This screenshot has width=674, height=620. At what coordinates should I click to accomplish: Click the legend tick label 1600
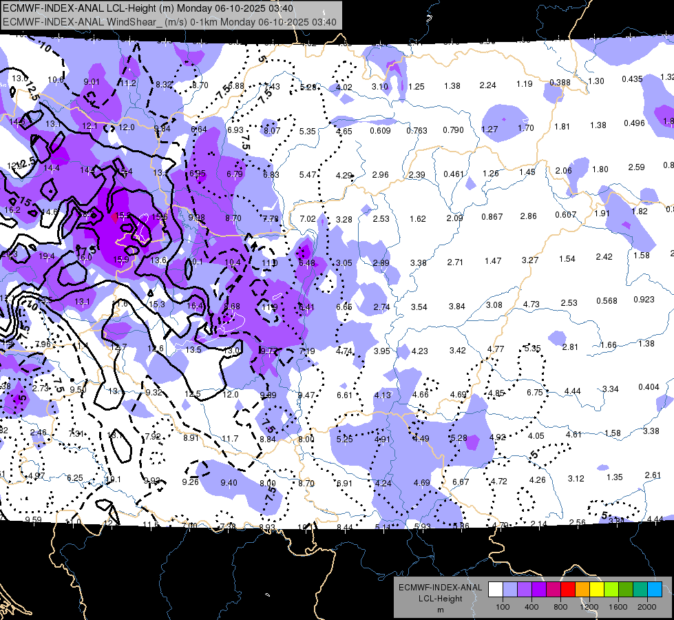click(x=618, y=607)
